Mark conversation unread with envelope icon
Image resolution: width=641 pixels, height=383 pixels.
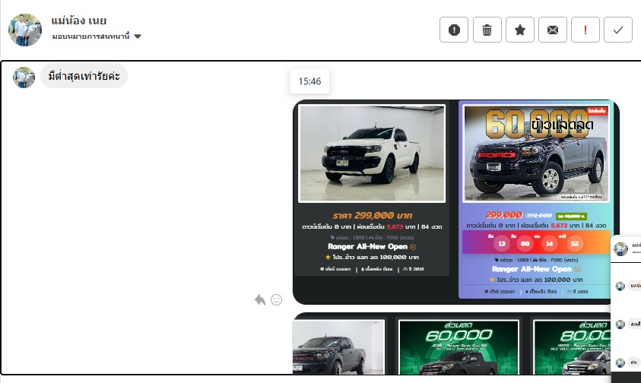[x=552, y=30]
